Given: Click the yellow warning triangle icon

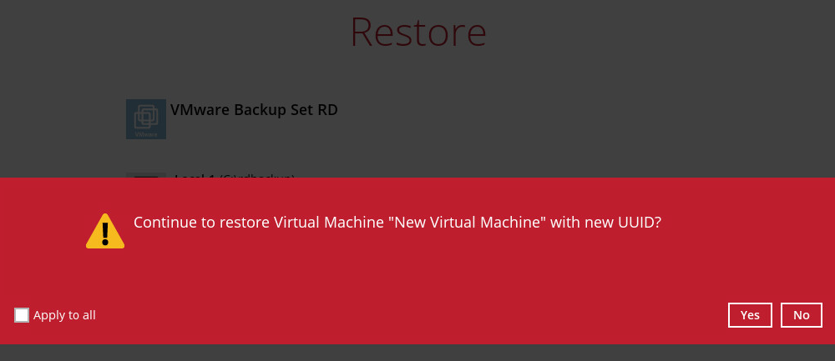Looking at the screenshot, I should tap(105, 231).
